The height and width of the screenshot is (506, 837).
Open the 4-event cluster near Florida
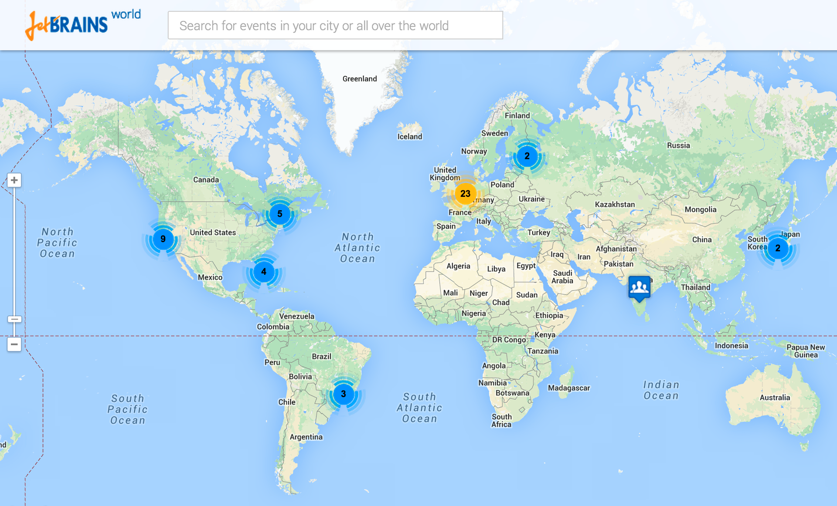point(263,272)
